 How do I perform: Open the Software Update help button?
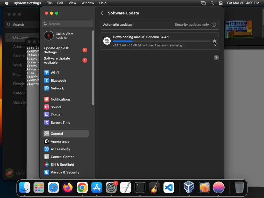216,57
